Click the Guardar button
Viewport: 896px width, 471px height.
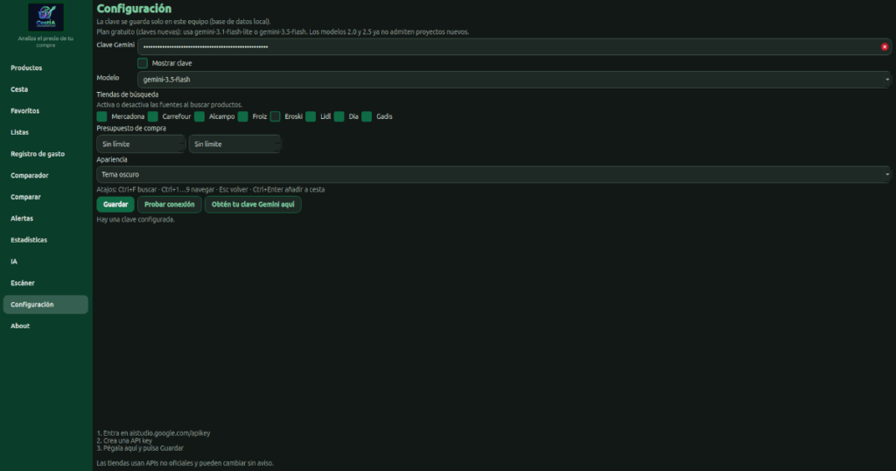point(115,204)
